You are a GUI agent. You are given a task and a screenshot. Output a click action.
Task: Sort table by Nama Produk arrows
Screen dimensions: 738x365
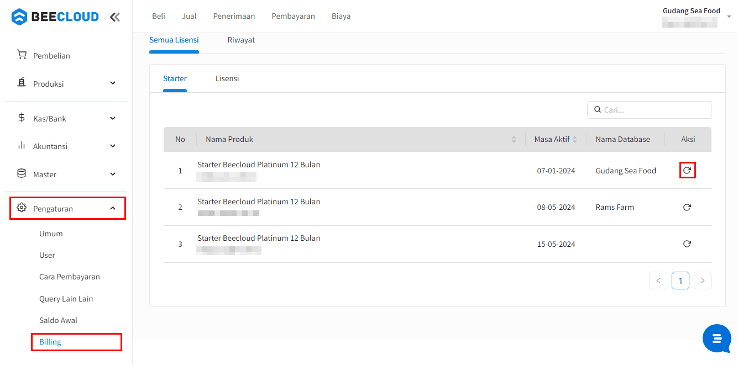click(x=514, y=140)
